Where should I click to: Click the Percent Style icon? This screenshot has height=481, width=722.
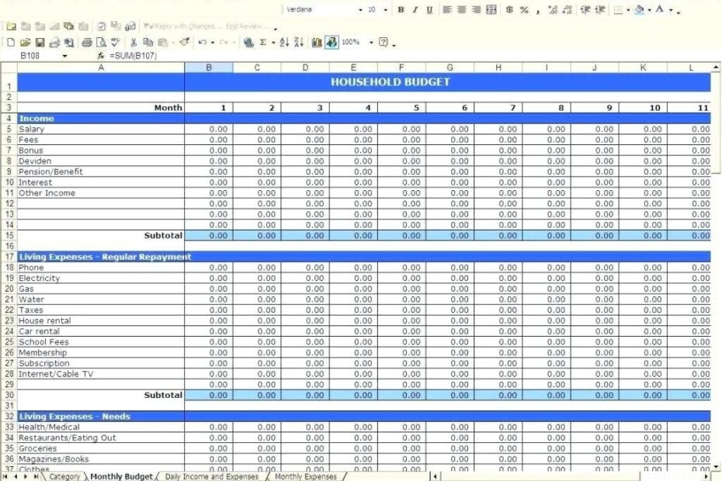(x=522, y=10)
